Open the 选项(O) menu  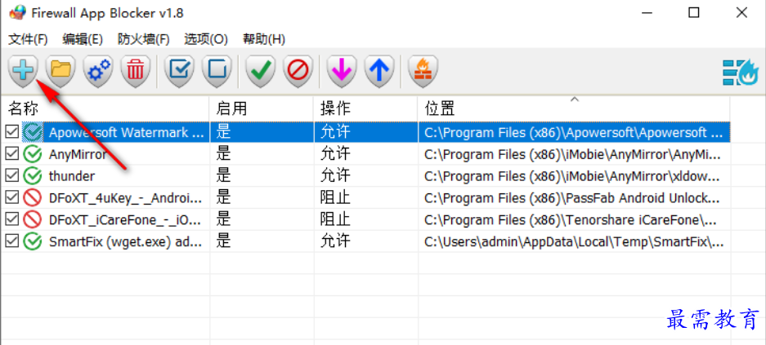(206, 39)
